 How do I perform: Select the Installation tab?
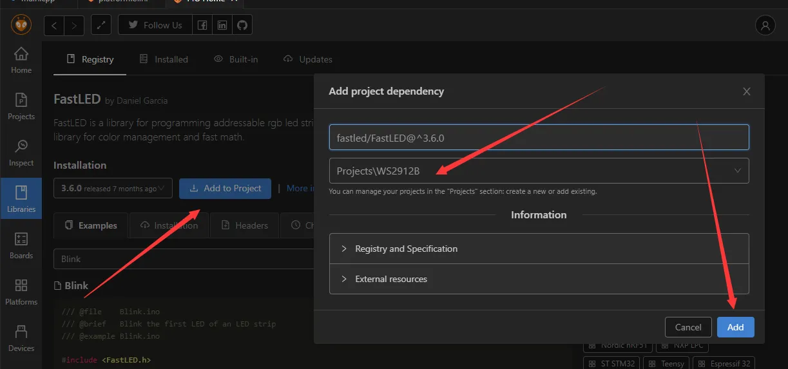click(x=169, y=225)
